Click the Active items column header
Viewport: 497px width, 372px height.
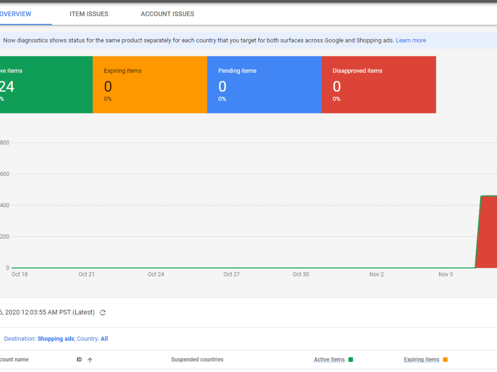pyautogui.click(x=329, y=360)
